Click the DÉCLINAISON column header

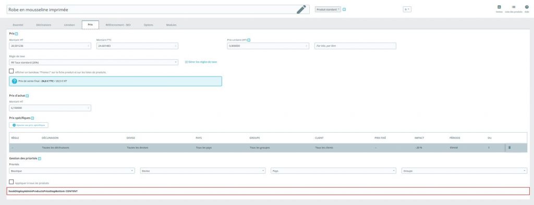coord(50,138)
